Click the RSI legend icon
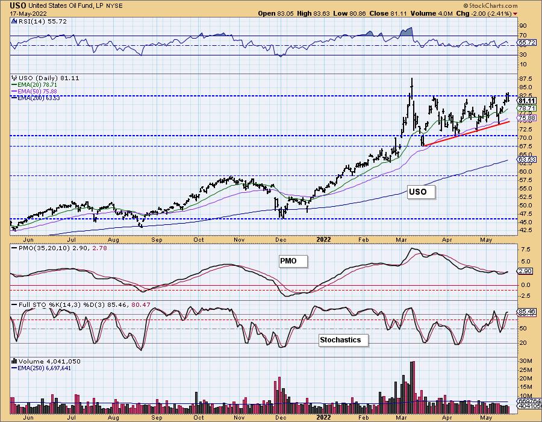This screenshot has height=422, width=542. point(14,21)
